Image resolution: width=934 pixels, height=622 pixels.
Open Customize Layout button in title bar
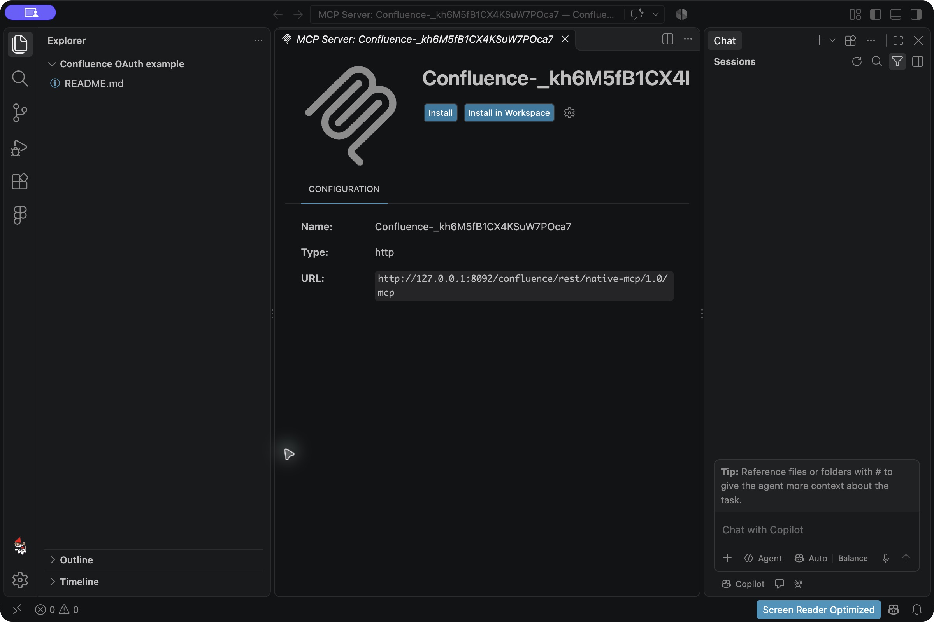tap(855, 14)
